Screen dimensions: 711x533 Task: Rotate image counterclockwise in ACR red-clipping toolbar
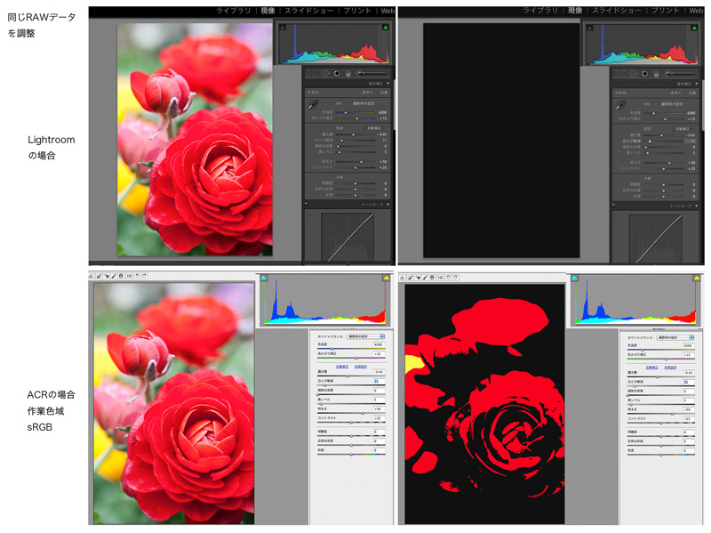449,278
